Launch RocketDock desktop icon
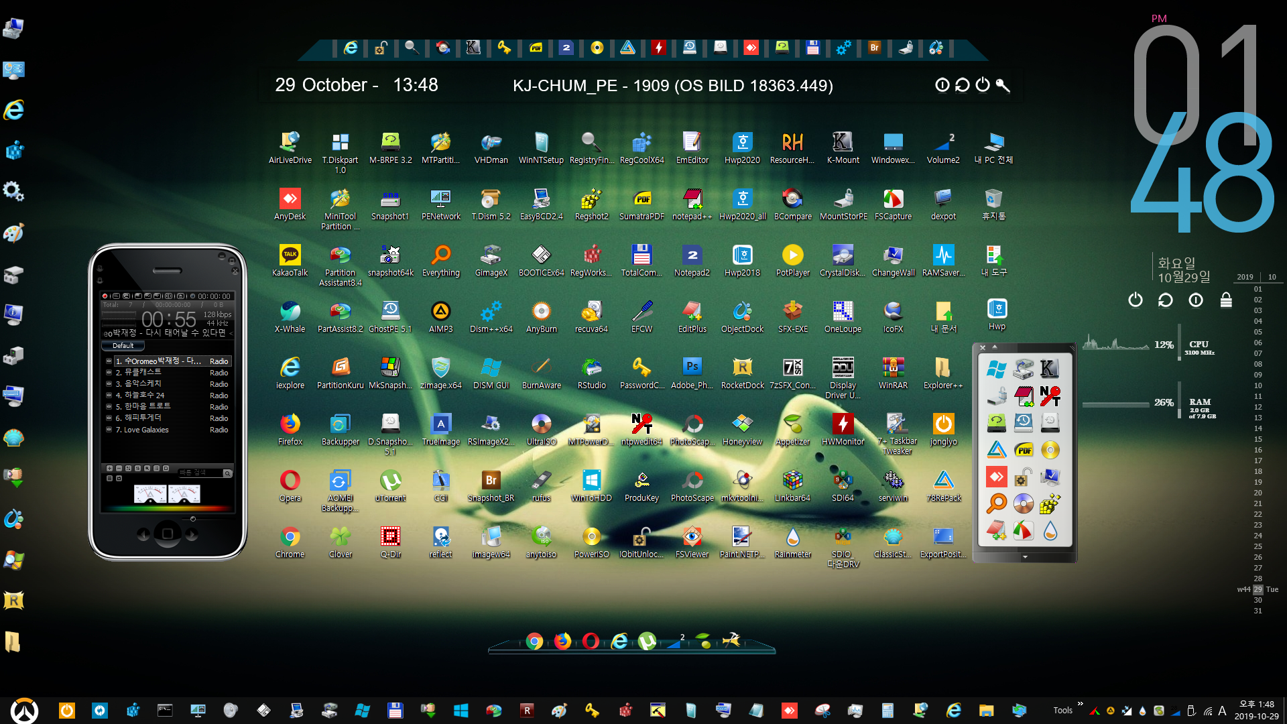The image size is (1287, 724). [x=742, y=373]
